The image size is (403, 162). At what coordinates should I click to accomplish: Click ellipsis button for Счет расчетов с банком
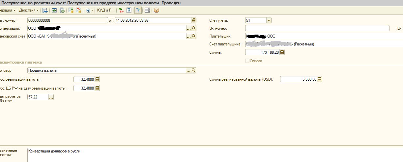pyautogui.click(x=51, y=97)
